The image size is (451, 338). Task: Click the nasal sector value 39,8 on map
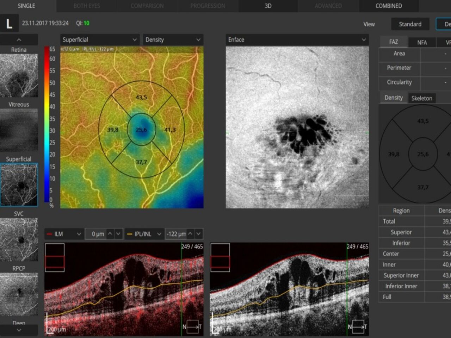pos(113,130)
